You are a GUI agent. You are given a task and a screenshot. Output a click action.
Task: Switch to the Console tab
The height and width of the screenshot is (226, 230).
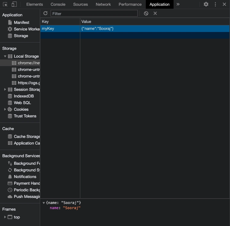click(58, 5)
